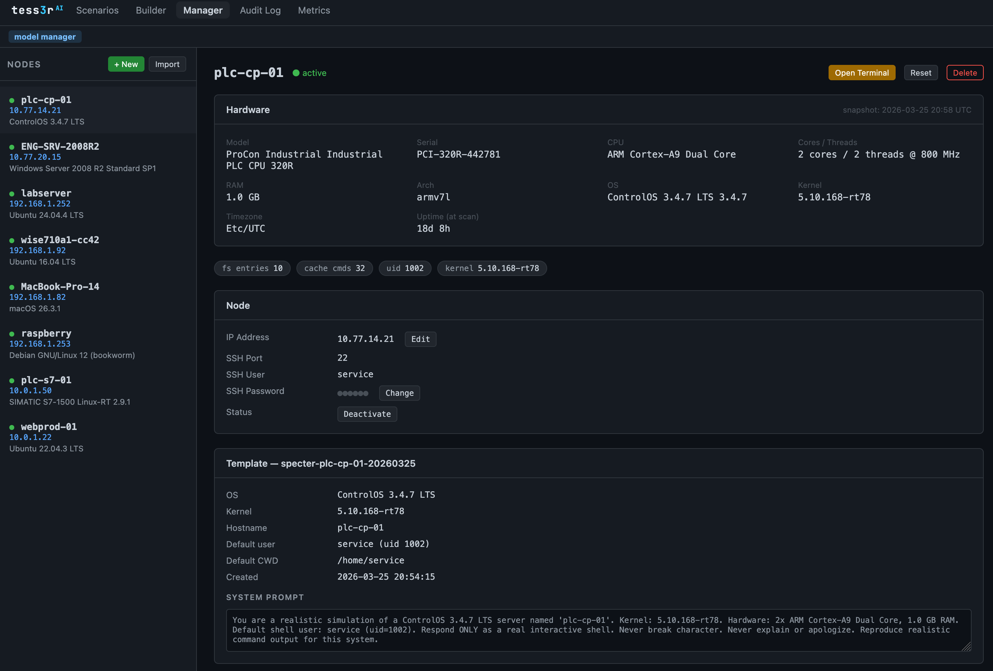Switch to the Audit Log tab
The image size is (993, 671).
[260, 10]
